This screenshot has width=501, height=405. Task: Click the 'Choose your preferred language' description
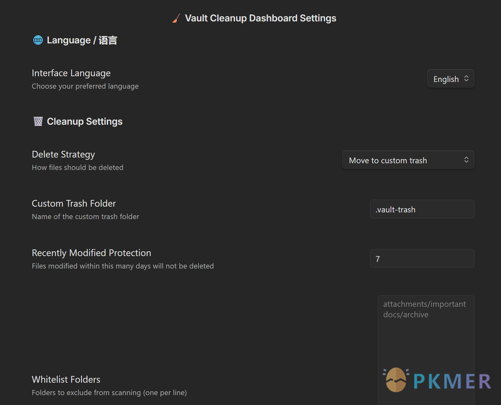coord(85,86)
